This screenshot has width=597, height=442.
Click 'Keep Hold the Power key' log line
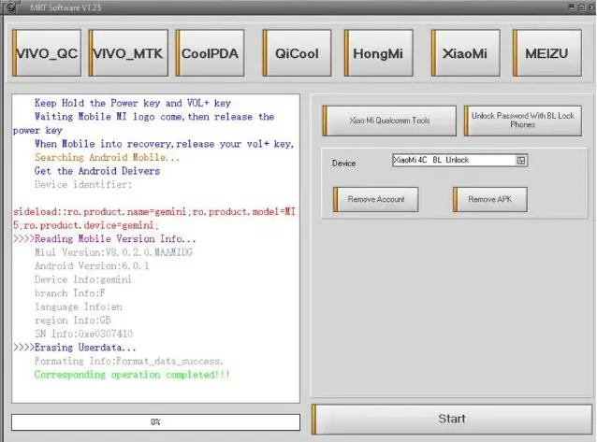pos(133,103)
